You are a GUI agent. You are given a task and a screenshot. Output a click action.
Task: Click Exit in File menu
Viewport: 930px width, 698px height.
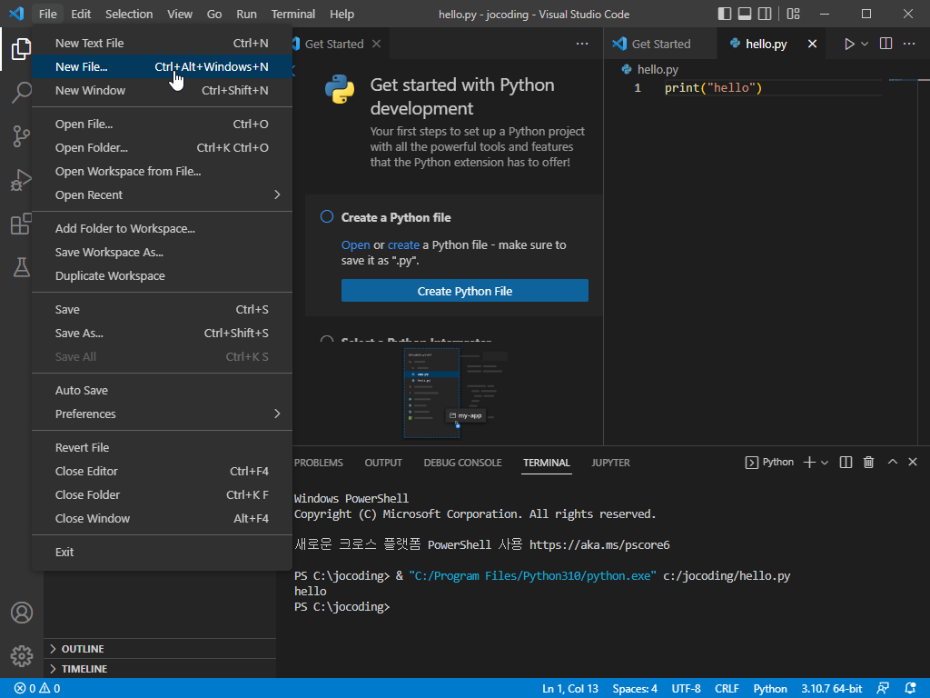click(162, 552)
